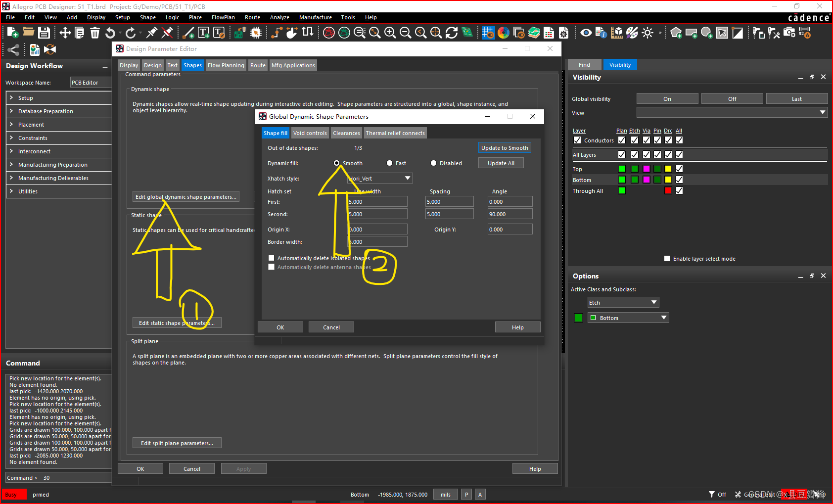Image resolution: width=833 pixels, height=504 pixels.
Task: Click the Rats All green circle icon
Action: tap(344, 33)
